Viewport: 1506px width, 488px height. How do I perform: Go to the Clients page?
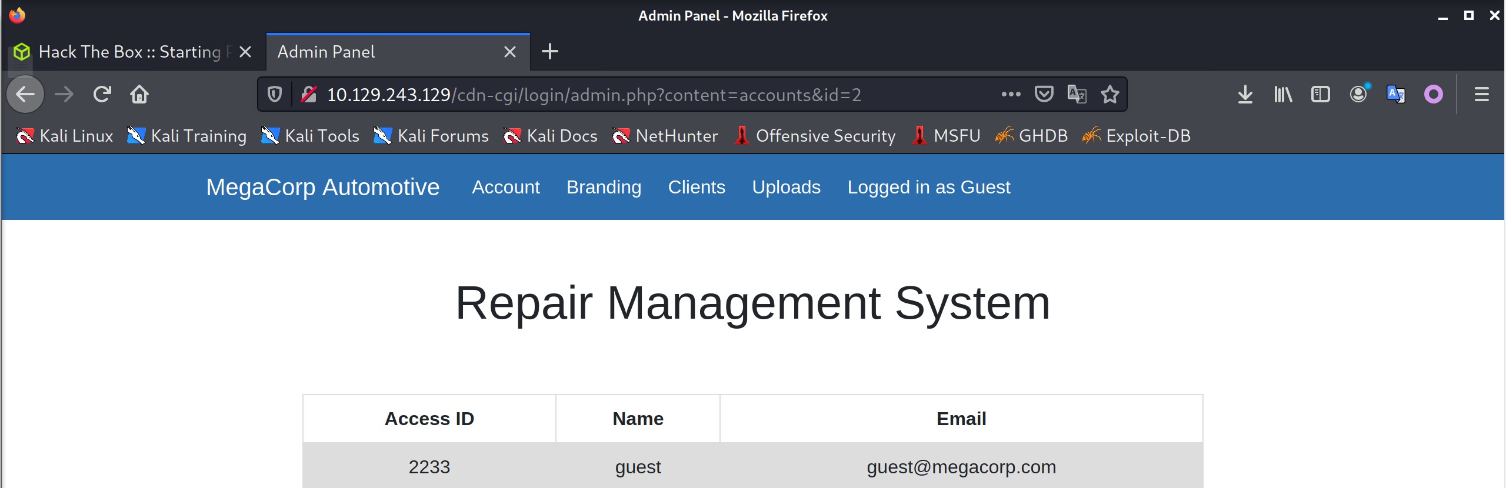pyautogui.click(x=697, y=187)
